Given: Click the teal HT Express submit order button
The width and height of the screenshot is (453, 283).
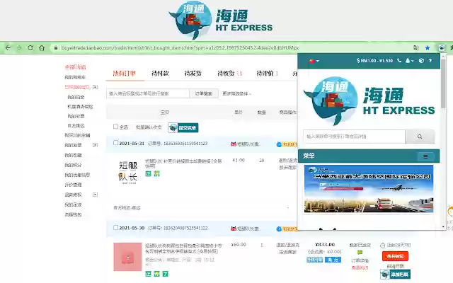Looking at the screenshot, I should pos(183,127).
